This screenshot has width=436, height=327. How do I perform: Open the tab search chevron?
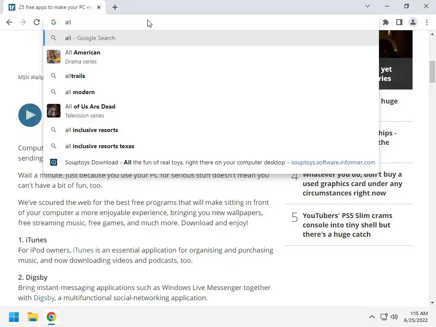[x=367, y=6]
